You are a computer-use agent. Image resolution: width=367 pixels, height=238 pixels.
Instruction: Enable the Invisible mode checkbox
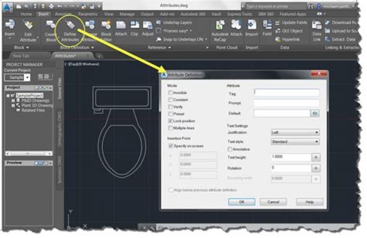click(x=170, y=93)
